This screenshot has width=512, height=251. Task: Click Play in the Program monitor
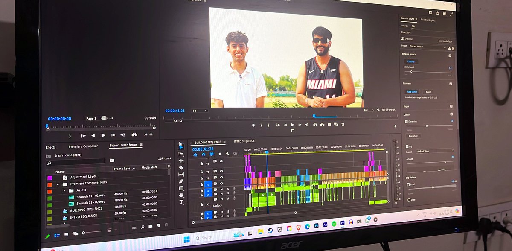point(292,125)
